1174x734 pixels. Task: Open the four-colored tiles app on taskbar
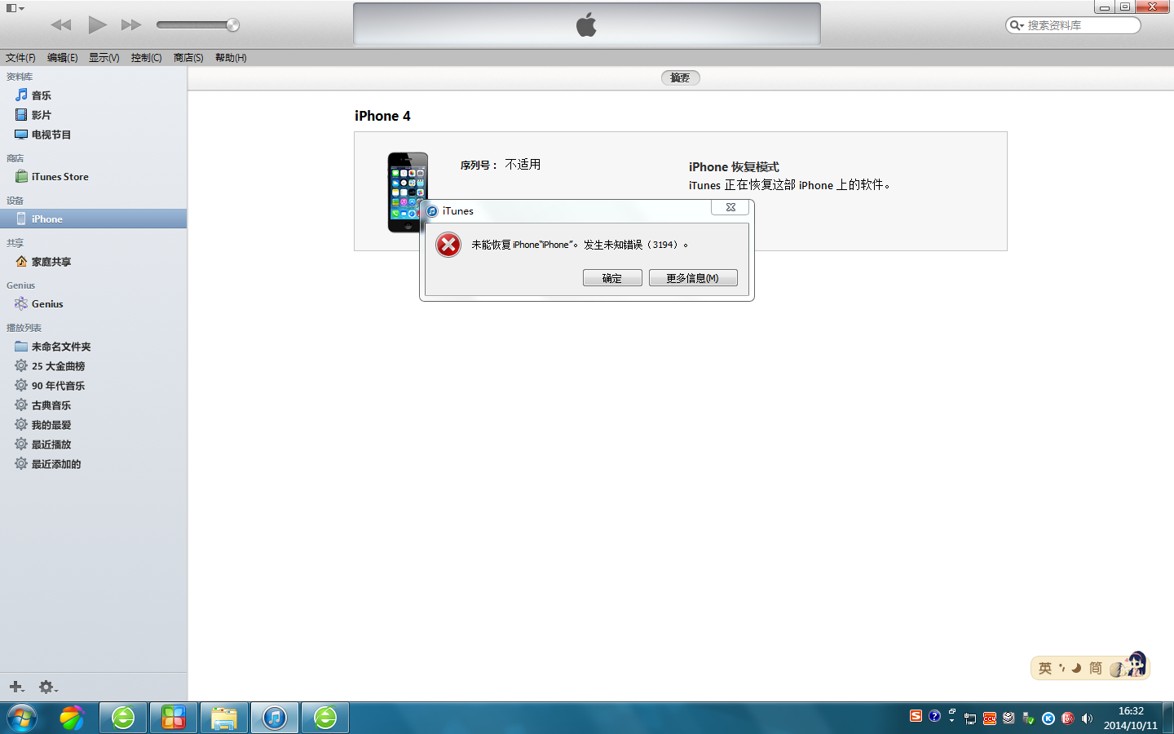pos(174,718)
